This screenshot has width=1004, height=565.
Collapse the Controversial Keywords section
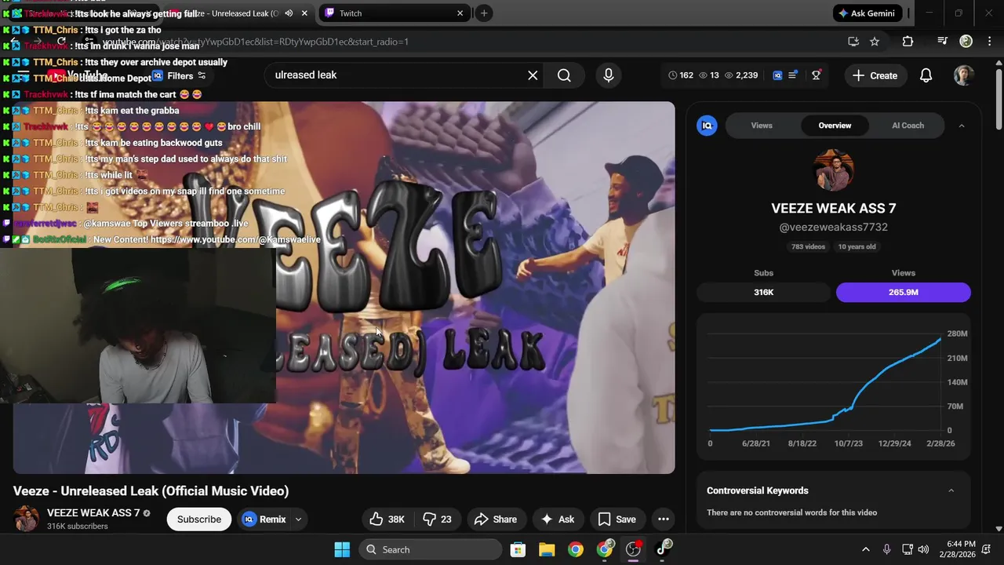click(x=951, y=490)
